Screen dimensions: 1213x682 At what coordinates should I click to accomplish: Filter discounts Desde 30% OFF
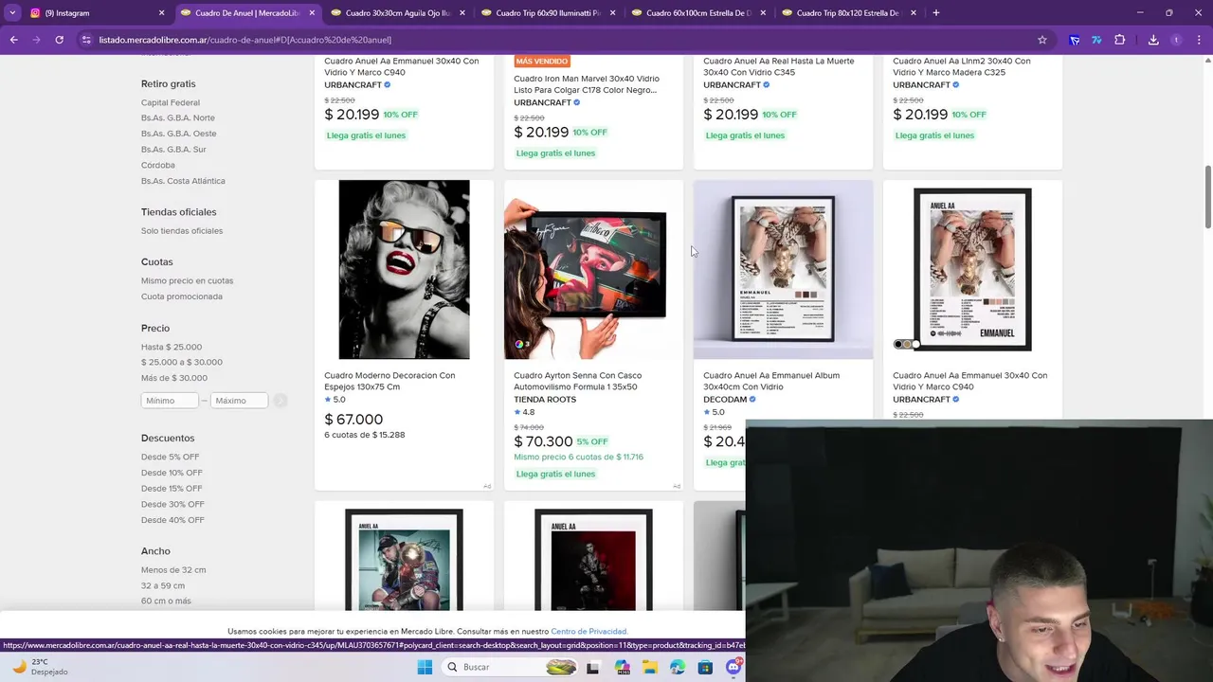pyautogui.click(x=172, y=504)
